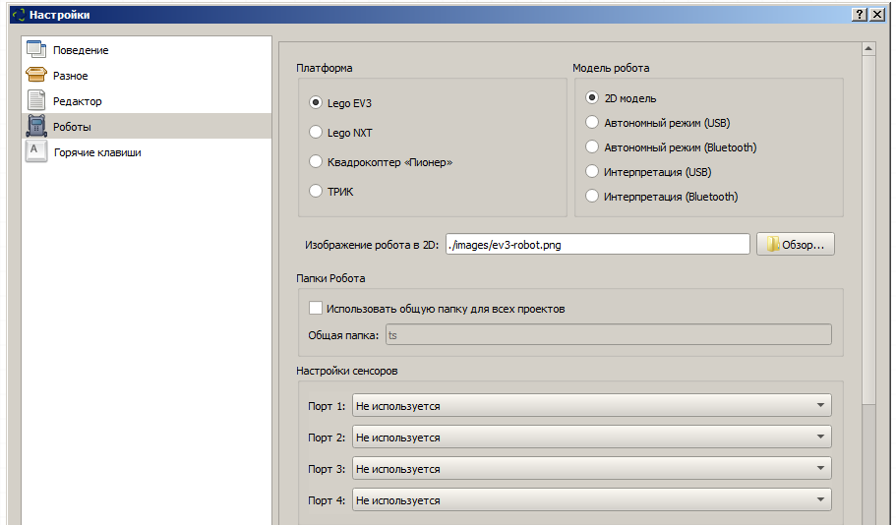Select the Роботы settings page
Screen dimensions: 896x525
point(147,126)
